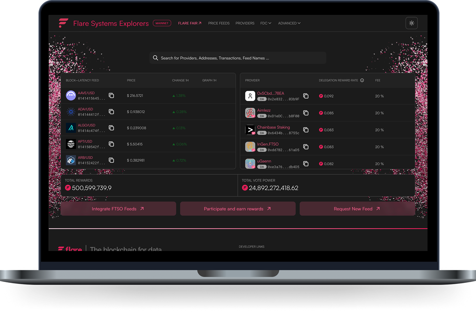Go to the Price Feeds page
The height and width of the screenshot is (312, 476).
click(x=219, y=23)
